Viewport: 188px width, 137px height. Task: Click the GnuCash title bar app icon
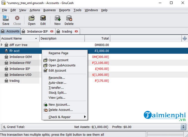[x=3, y=3]
